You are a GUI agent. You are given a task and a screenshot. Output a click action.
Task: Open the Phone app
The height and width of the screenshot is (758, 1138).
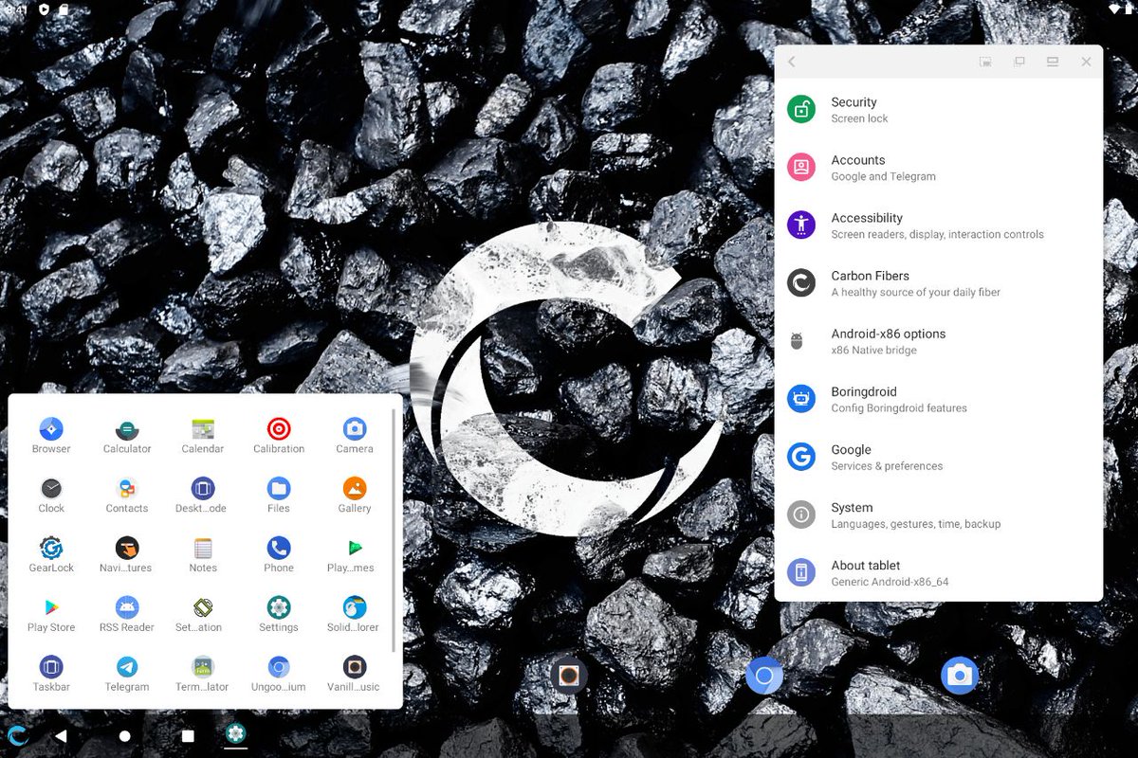click(279, 555)
